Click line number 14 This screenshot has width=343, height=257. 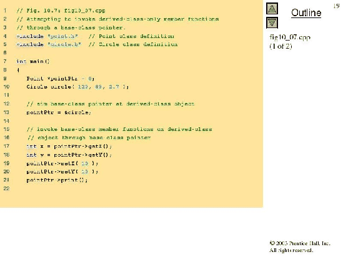[6, 121]
